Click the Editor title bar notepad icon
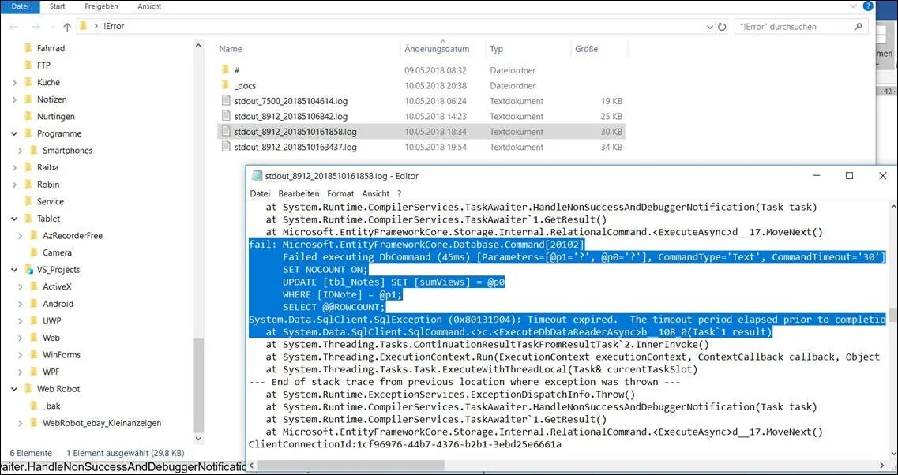The height and width of the screenshot is (475, 898). [x=257, y=176]
